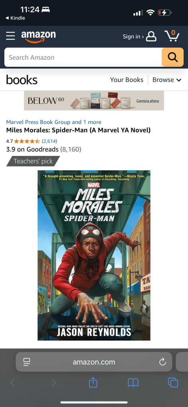Viewport: 188px width, 407px height.
Task: Open the books section heading
Action: click(x=22, y=80)
